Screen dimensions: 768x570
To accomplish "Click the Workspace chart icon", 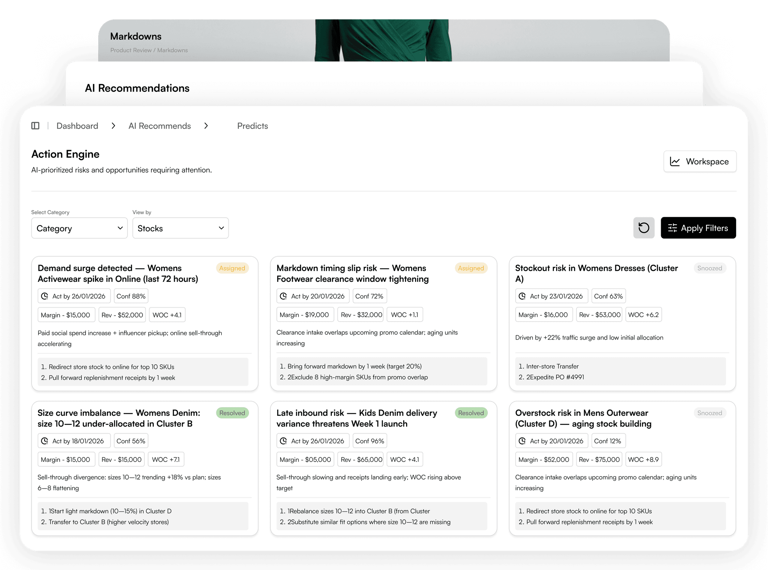I will 675,162.
